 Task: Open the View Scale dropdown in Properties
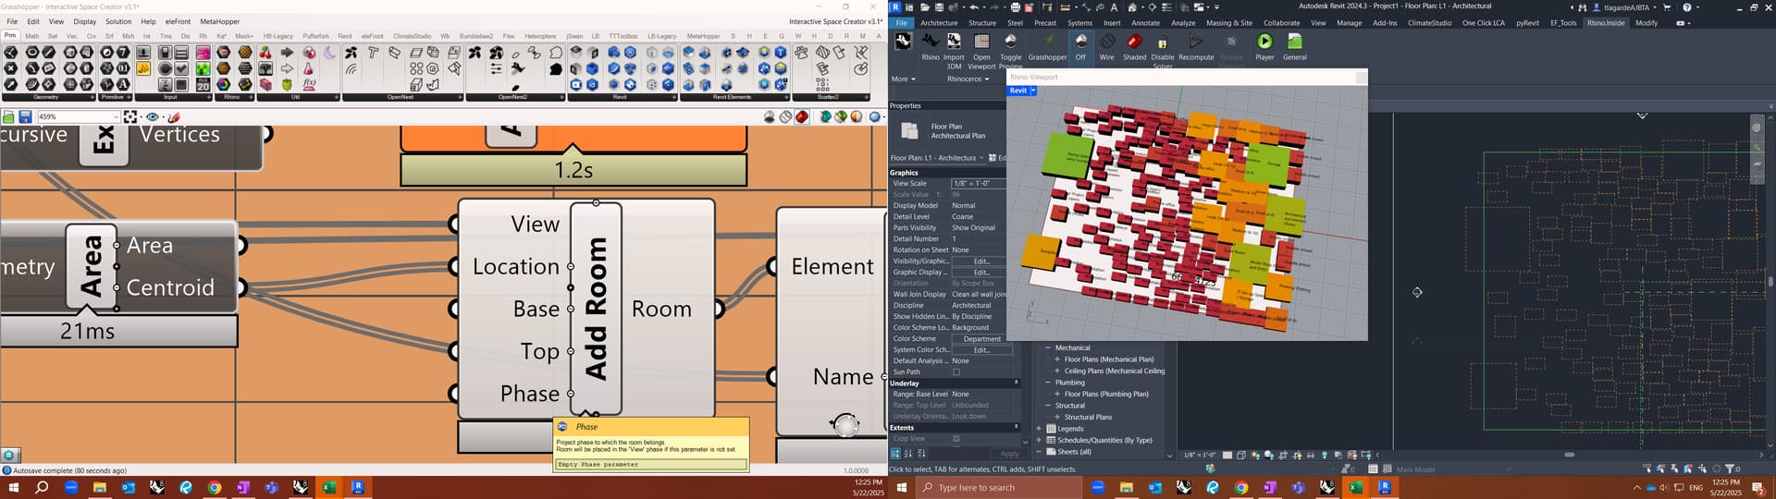click(977, 184)
